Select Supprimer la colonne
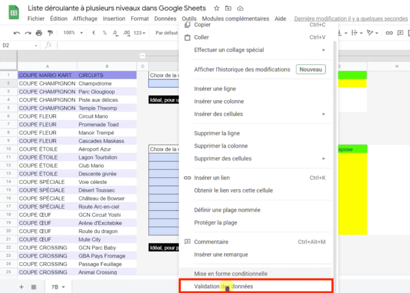This screenshot has height=293, width=410. [x=256, y=146]
